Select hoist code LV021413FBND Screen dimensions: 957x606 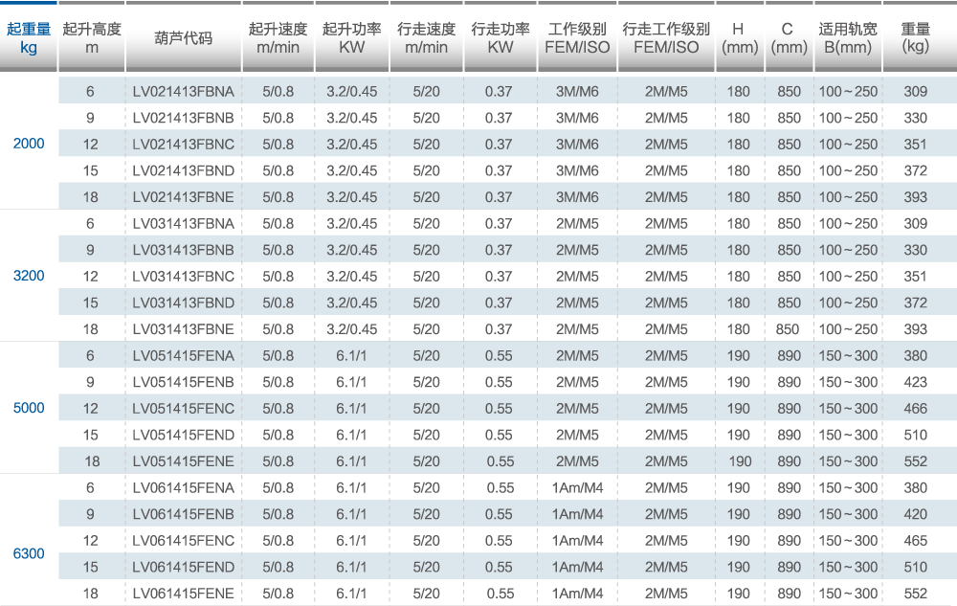tap(183, 170)
